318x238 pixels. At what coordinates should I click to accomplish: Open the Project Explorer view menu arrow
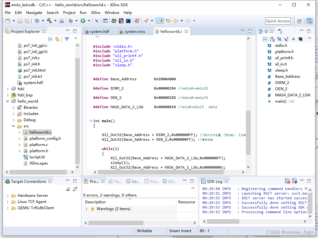tap(76, 38)
